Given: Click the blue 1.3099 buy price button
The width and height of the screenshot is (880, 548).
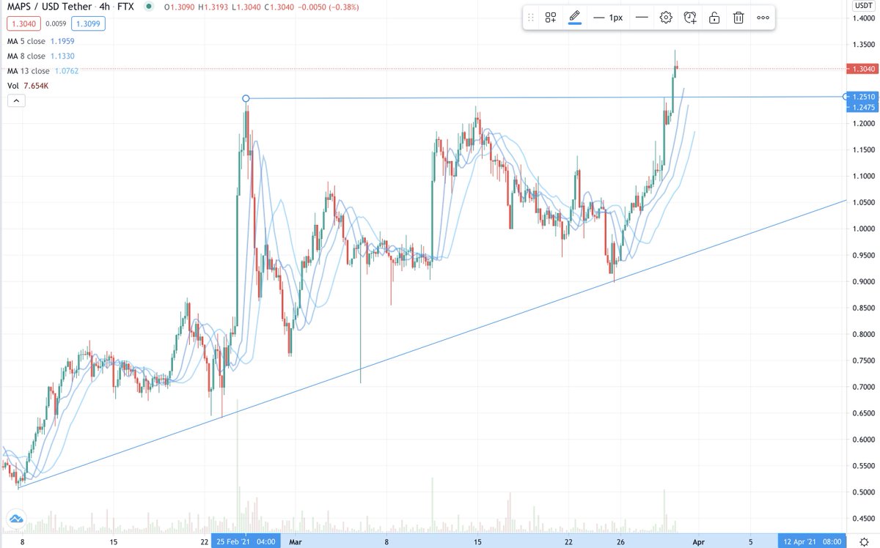Looking at the screenshot, I should pyautogui.click(x=87, y=23).
